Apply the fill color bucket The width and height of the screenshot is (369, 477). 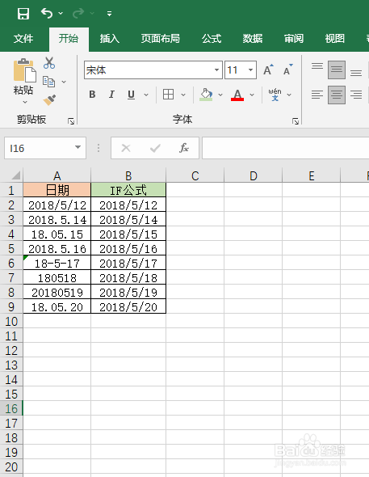tap(206, 95)
